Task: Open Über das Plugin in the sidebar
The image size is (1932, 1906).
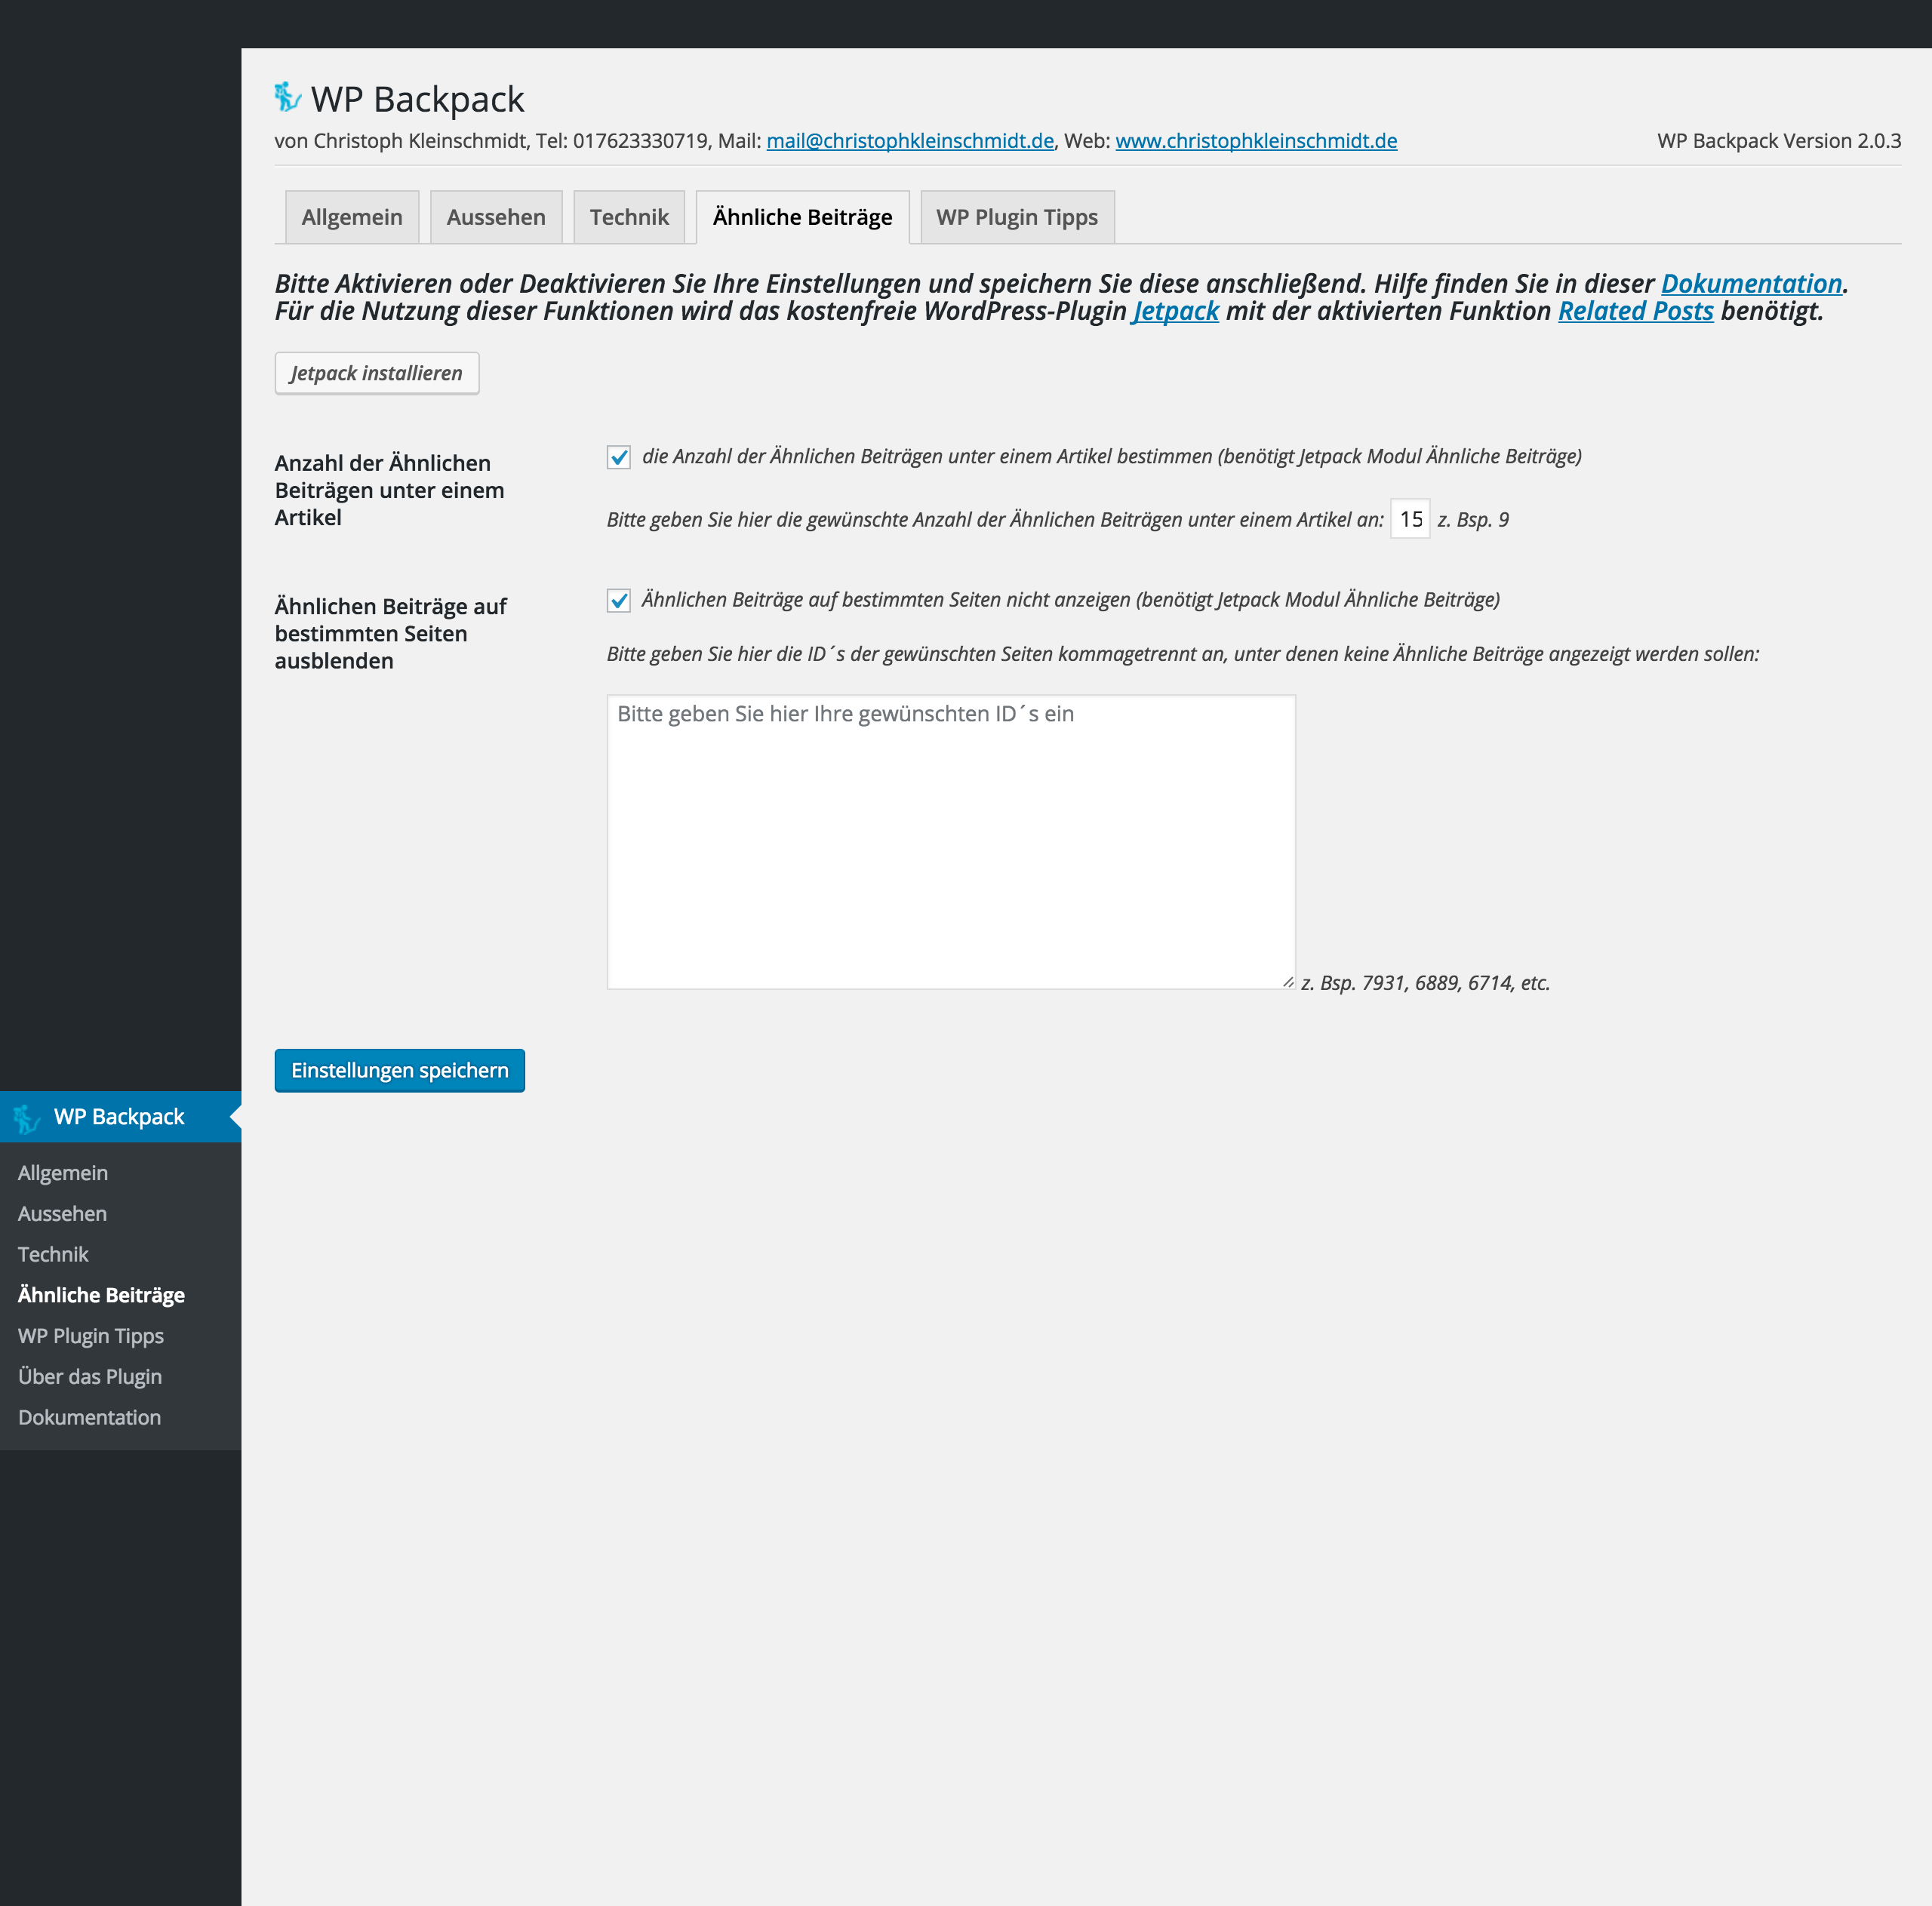Action: [90, 1377]
